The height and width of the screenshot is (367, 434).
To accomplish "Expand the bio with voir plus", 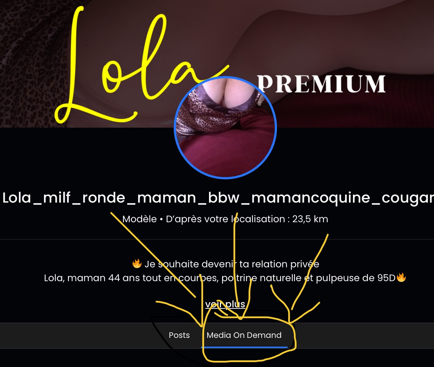I will pyautogui.click(x=225, y=304).
